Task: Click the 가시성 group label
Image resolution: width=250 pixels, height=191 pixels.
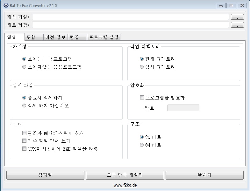Action: click(x=20, y=46)
